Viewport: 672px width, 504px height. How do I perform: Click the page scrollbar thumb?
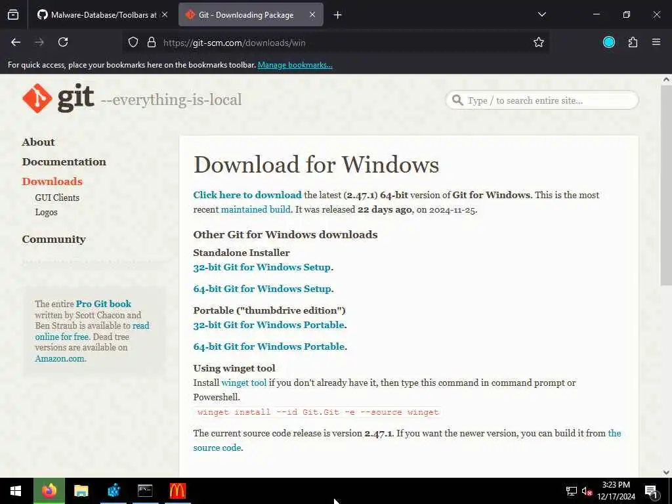[x=666, y=184]
